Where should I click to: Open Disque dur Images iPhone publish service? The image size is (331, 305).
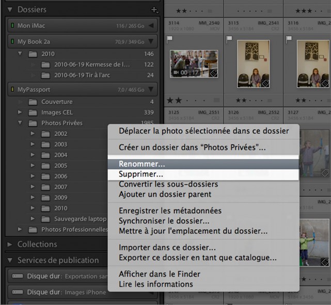click(x=58, y=292)
